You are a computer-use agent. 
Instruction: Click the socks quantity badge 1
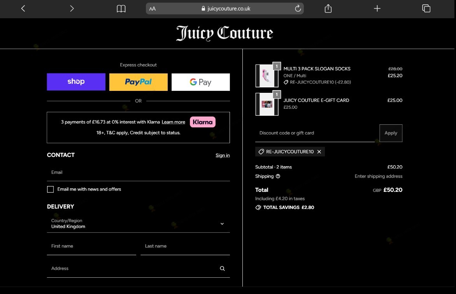click(277, 66)
